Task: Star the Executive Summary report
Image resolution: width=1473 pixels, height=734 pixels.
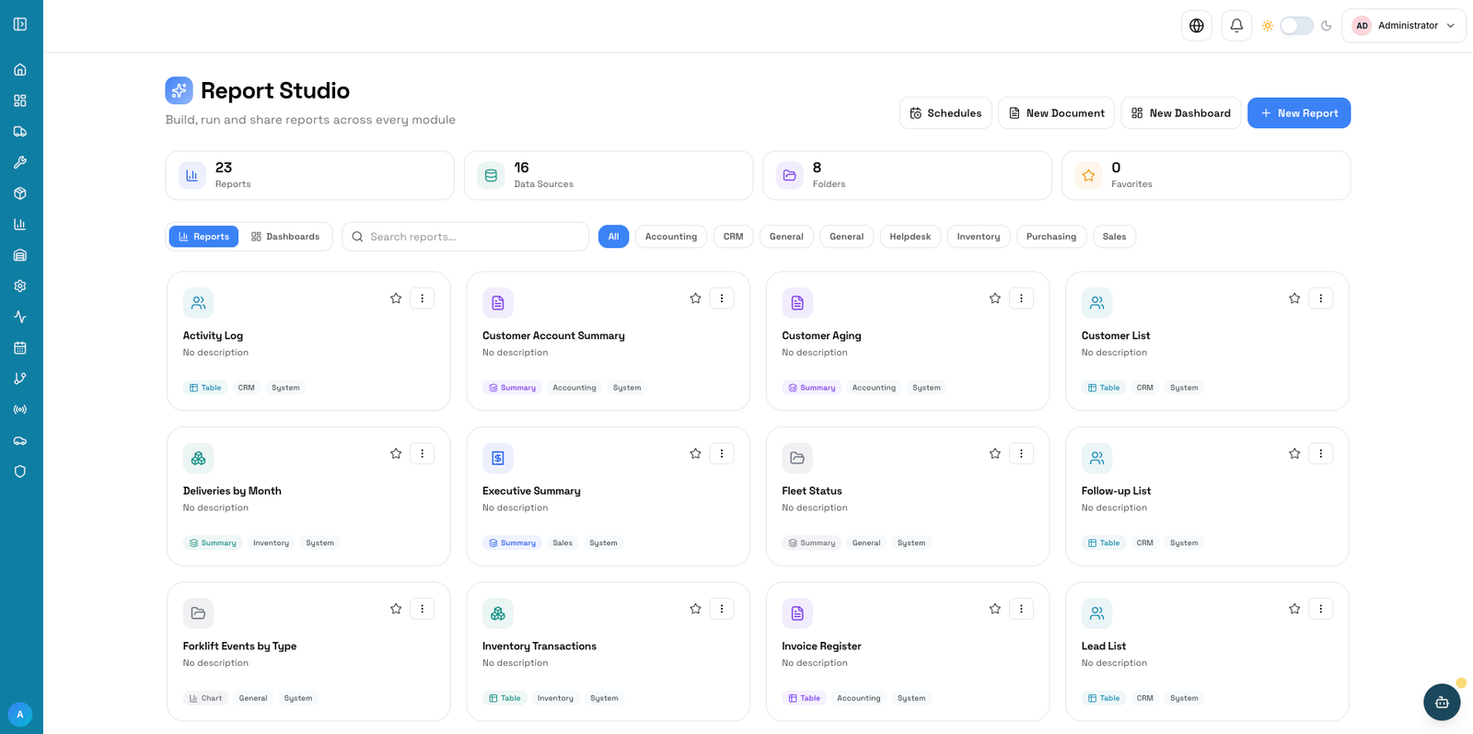Action: 695,454
